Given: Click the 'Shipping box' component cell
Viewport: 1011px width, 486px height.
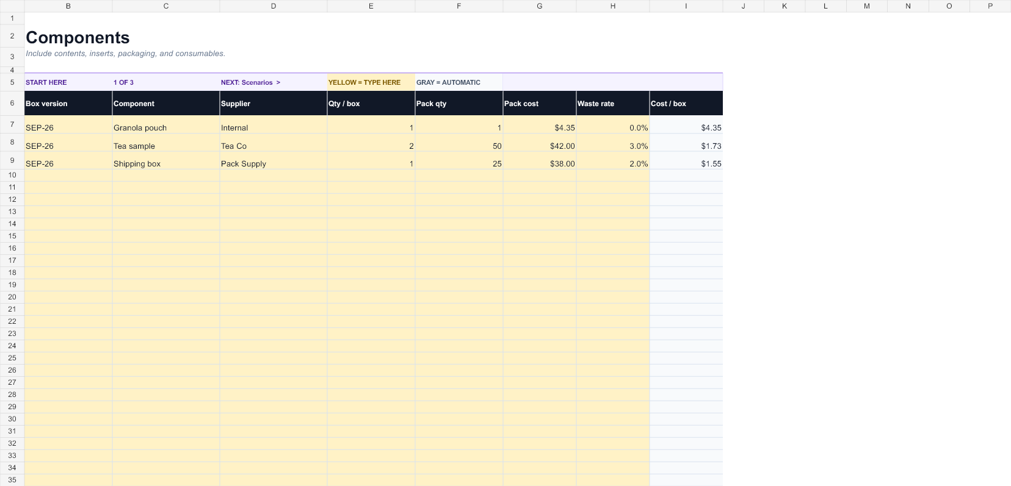Looking at the screenshot, I should click(x=166, y=160).
